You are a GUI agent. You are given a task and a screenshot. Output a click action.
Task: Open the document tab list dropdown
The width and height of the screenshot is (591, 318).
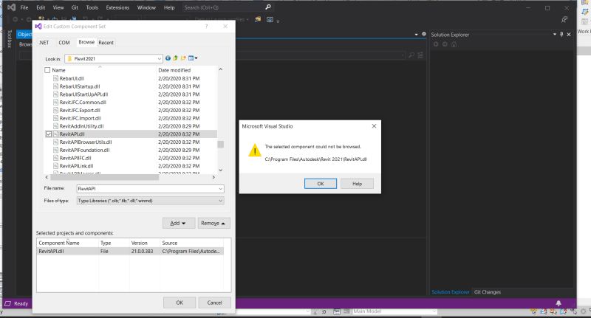click(416, 34)
